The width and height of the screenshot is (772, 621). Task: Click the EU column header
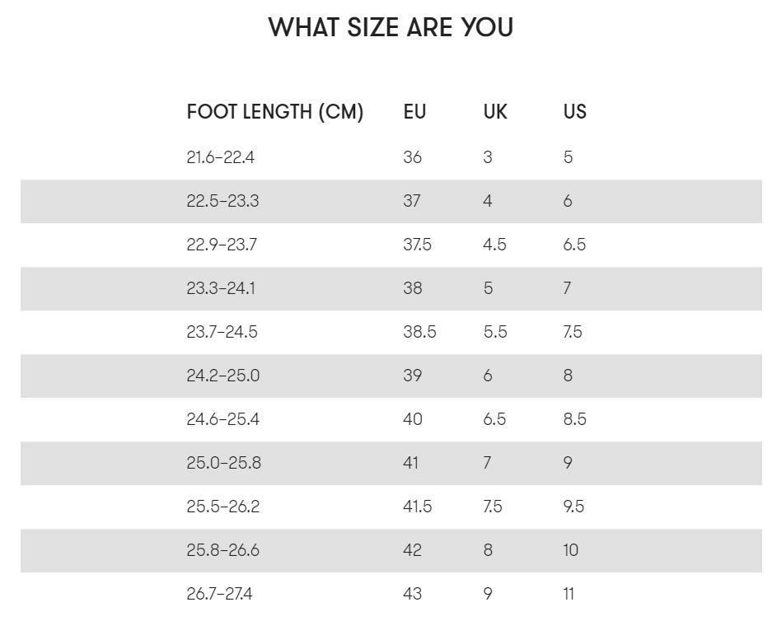coord(414,112)
